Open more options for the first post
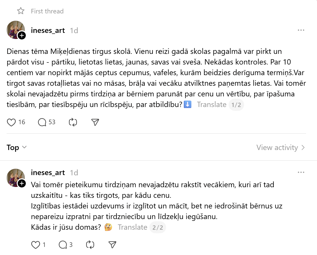This screenshot has width=317, height=255. coord(301,30)
